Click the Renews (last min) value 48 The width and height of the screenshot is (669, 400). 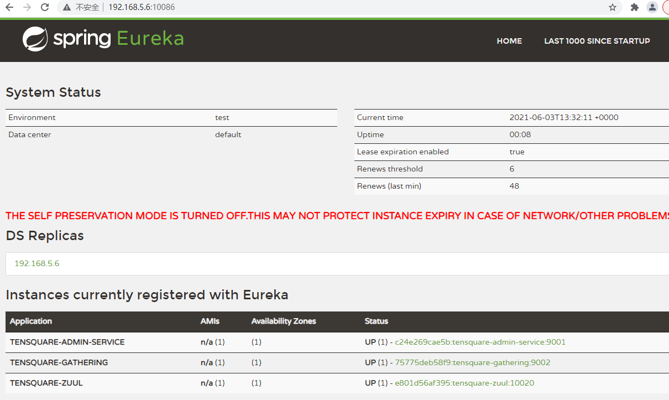pyautogui.click(x=514, y=186)
